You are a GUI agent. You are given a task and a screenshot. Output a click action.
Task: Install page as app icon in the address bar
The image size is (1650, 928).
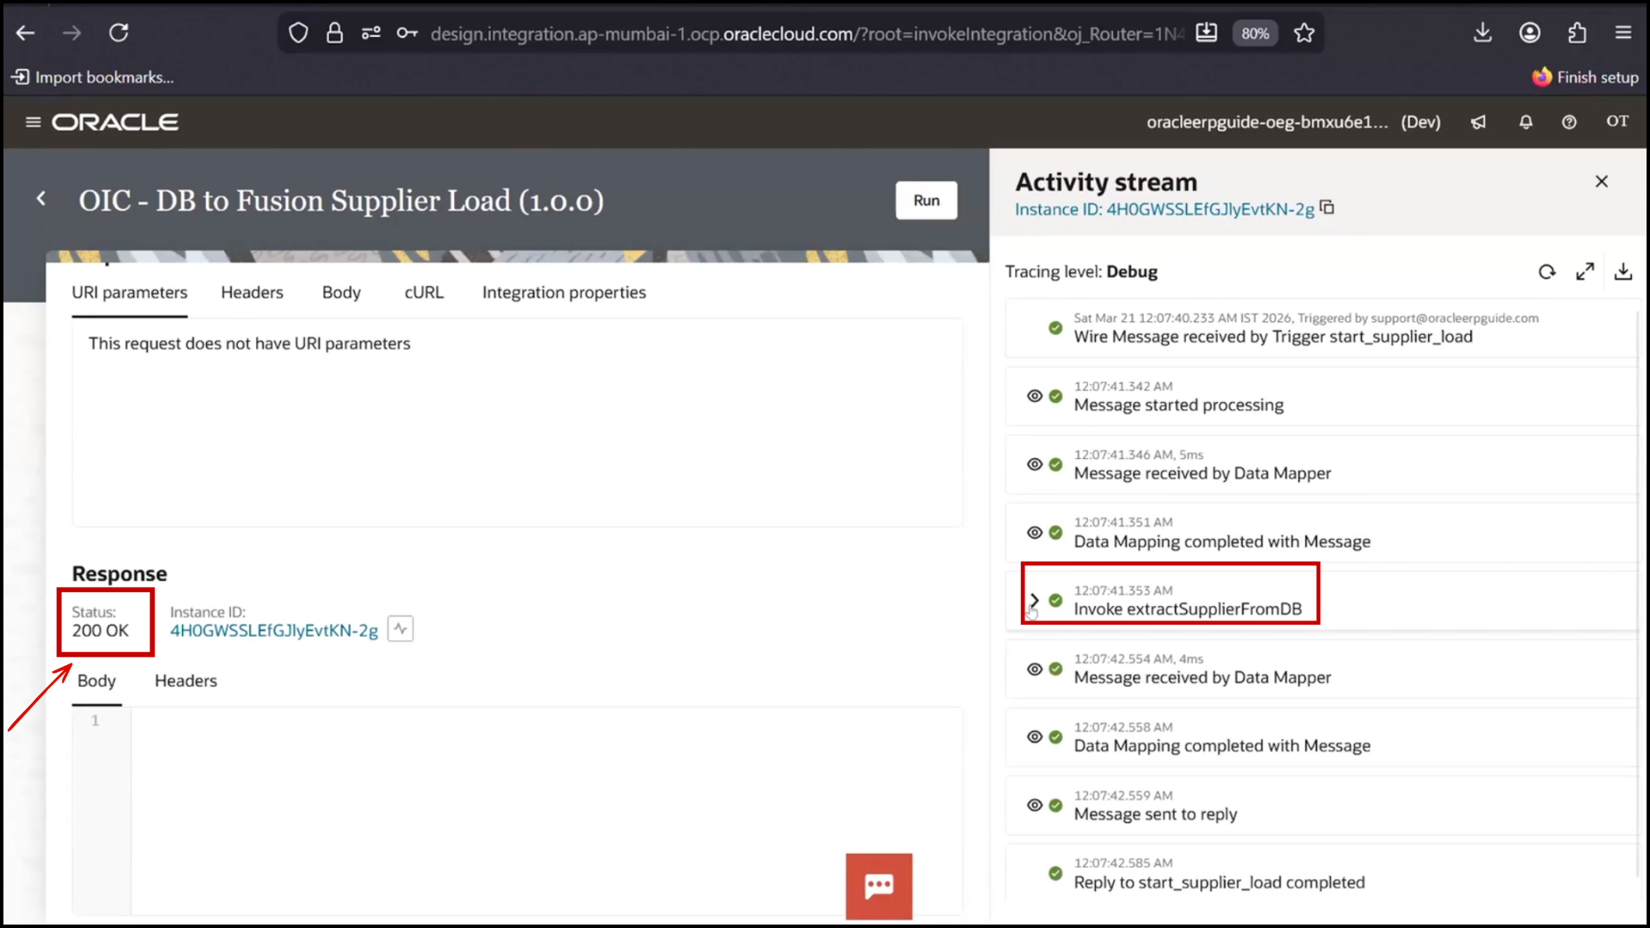(x=1207, y=34)
